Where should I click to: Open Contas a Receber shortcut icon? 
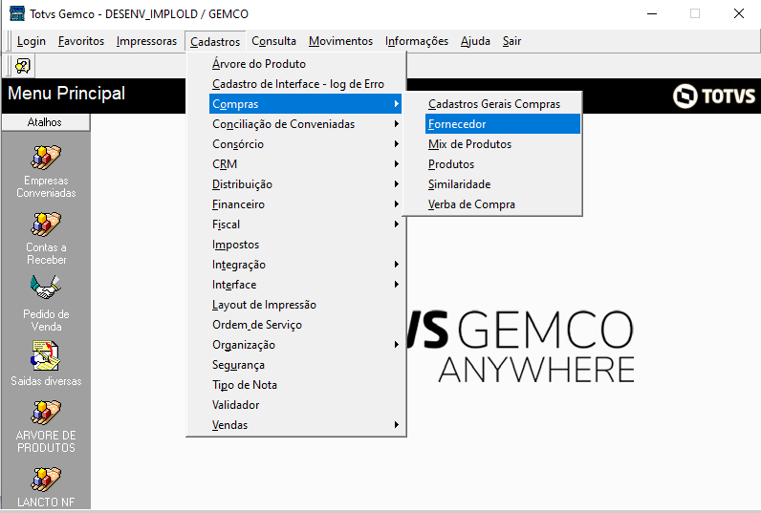(x=46, y=224)
